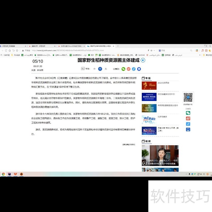Open the China services trade fair topic link
Screen dimensions: 212x212
pos(168,105)
